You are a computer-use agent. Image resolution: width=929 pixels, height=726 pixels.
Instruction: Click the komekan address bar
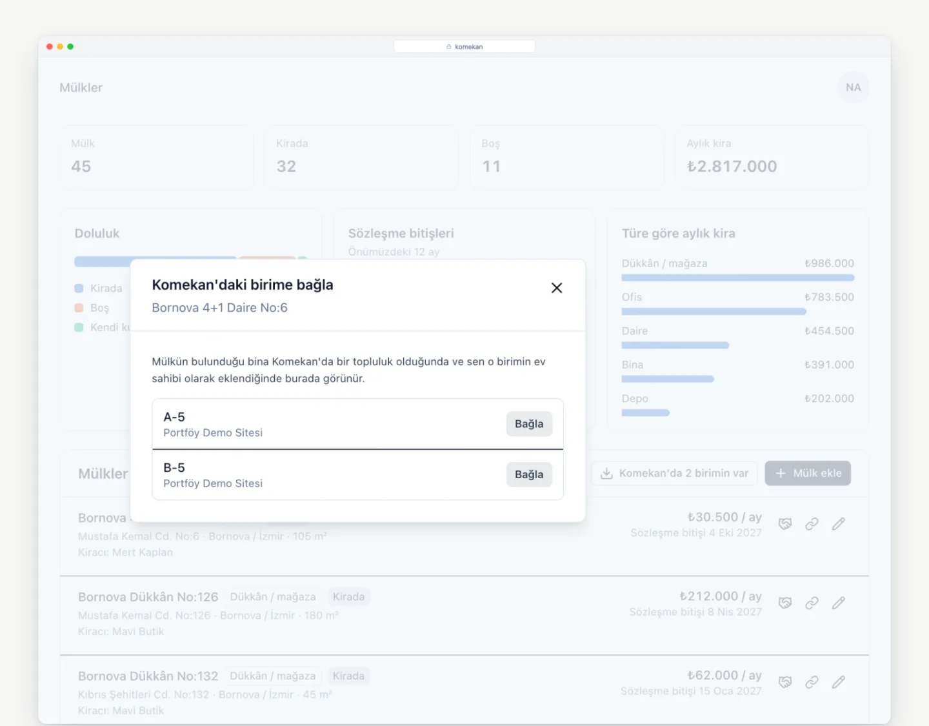point(464,46)
